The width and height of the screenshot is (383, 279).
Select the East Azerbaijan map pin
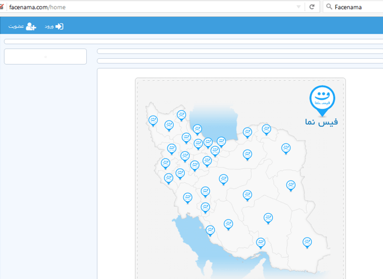click(169, 126)
